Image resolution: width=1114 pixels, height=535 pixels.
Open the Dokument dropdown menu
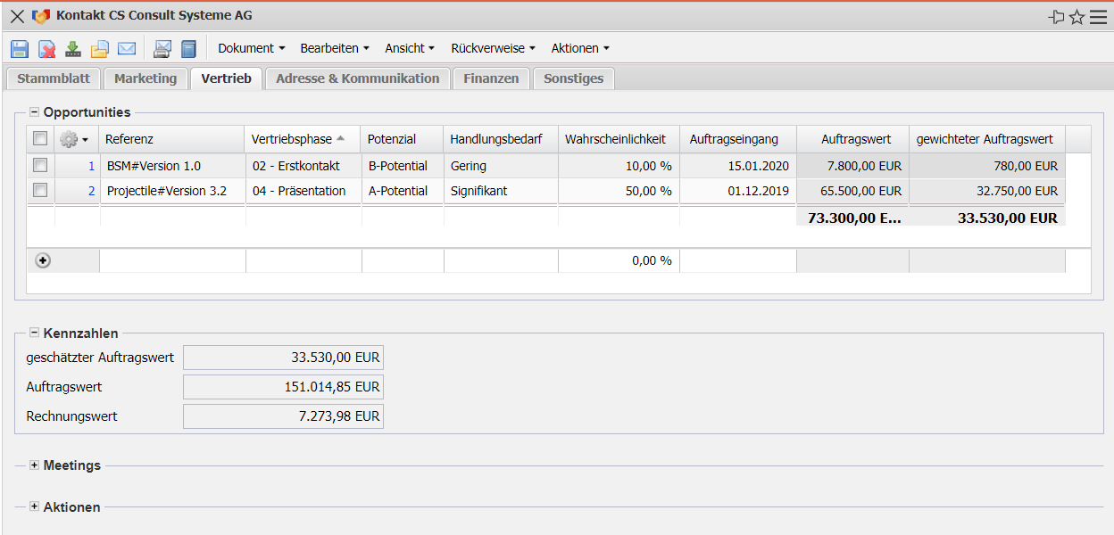251,48
